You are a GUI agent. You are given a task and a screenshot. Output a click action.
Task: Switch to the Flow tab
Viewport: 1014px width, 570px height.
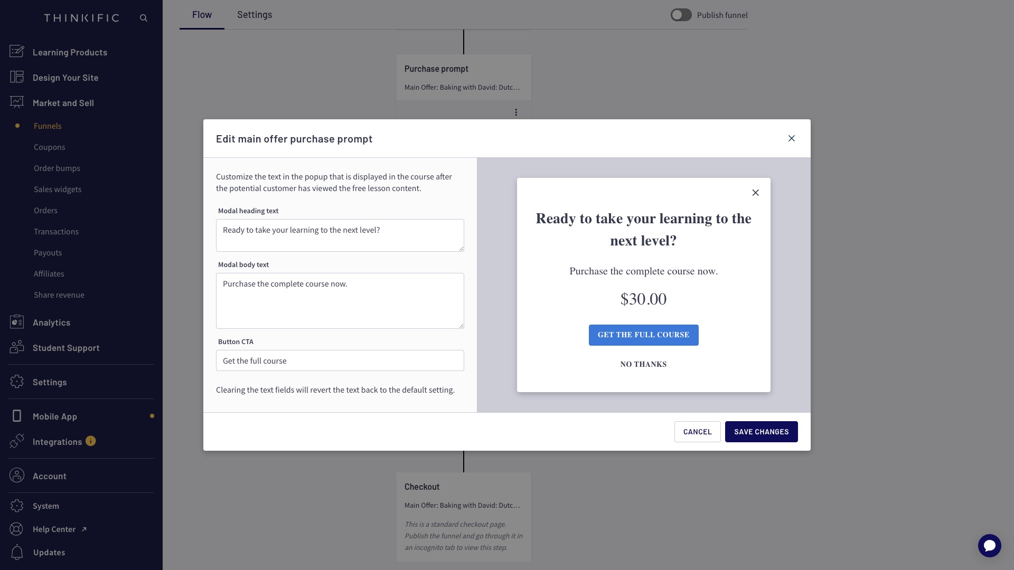202,15
